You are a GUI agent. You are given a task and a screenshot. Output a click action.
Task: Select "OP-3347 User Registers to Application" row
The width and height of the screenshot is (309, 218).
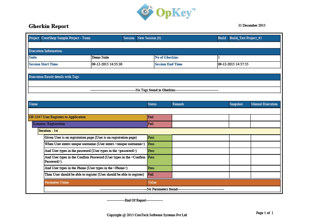point(88,117)
